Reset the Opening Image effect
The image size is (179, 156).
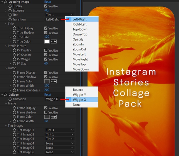[48, 2]
